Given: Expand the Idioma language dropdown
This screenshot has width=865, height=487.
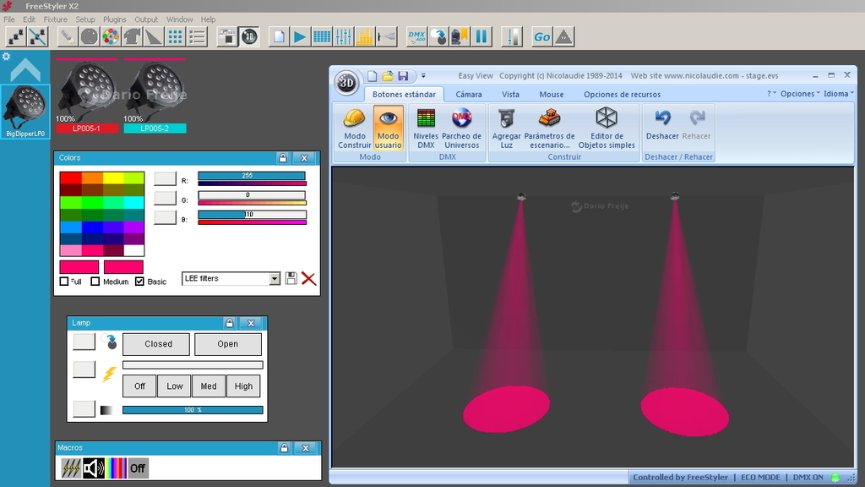Looking at the screenshot, I should (x=839, y=94).
